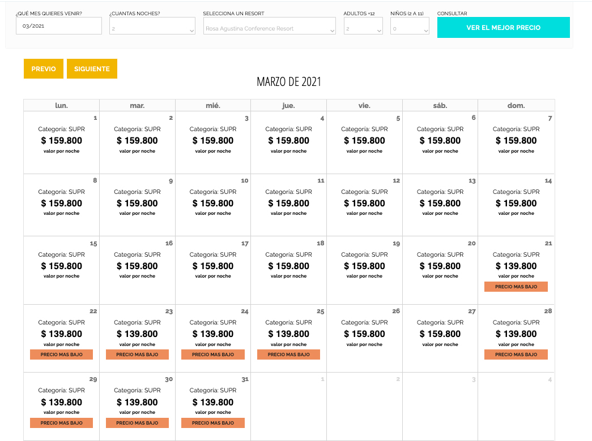The width and height of the screenshot is (592, 441).
Task: Open the Niños (2 a 11) dropdown
Action: click(x=410, y=26)
